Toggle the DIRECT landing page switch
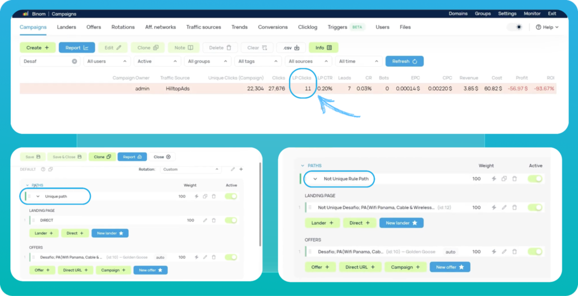 coord(231,220)
